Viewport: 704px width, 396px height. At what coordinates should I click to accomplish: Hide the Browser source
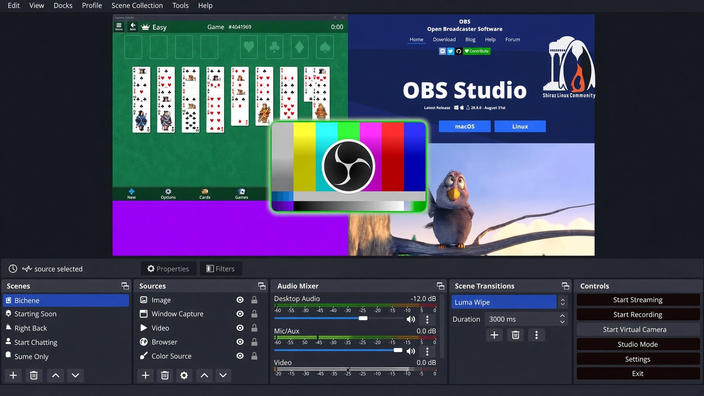point(240,342)
